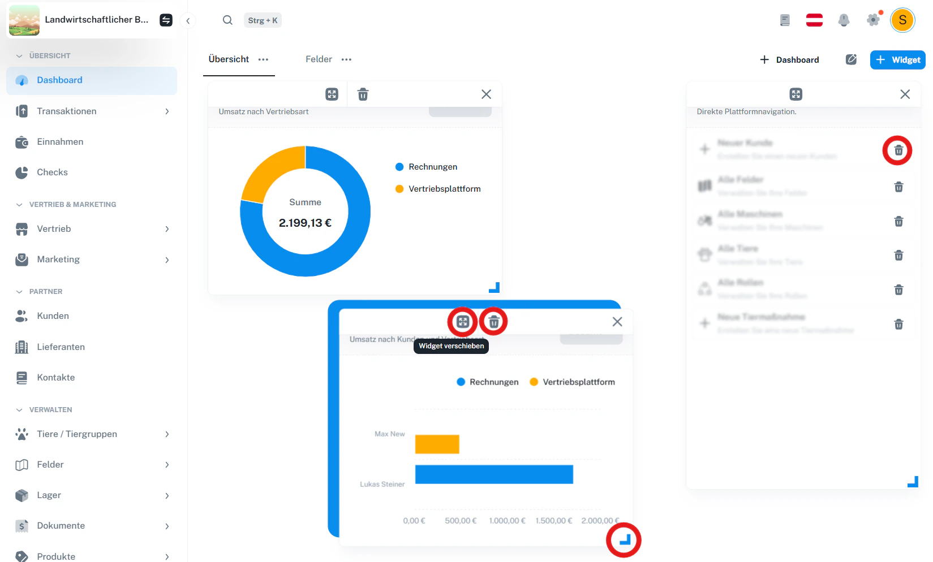Click the notifications bell icon
Screen dimensions: 933x562
click(844, 20)
